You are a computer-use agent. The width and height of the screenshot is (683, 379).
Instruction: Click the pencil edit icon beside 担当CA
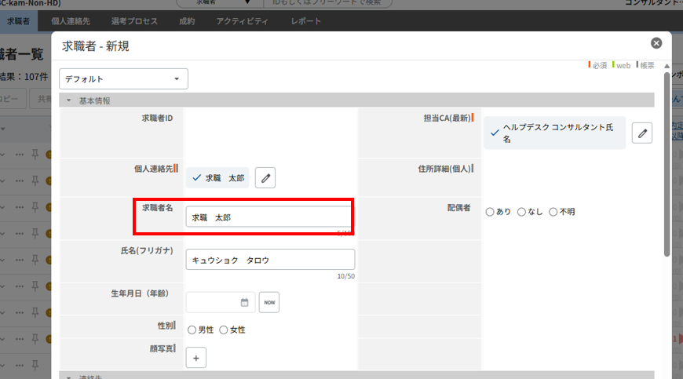641,133
